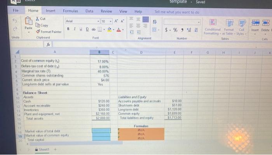This screenshot has width=272, height=155.
Task: Toggle bold formatting
Action: click(68, 29)
